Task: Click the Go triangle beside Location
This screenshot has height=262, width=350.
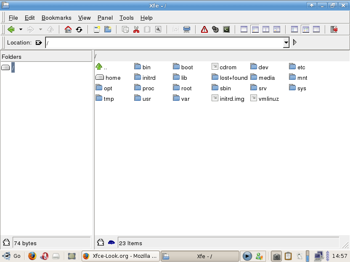Action: (294, 42)
